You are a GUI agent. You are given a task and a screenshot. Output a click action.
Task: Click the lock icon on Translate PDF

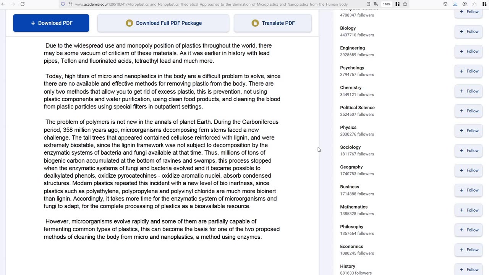pos(255,23)
